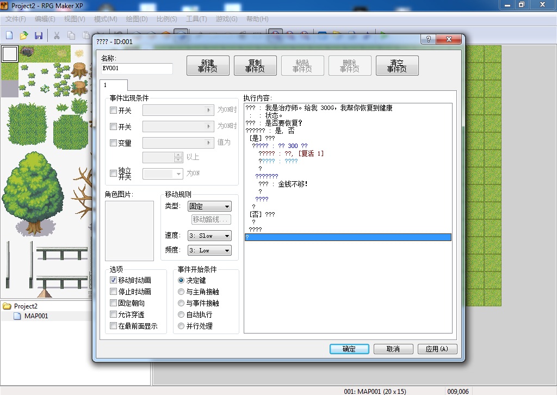Open the 变量 variable selector
Viewport: 557px width, 395px height.
[178, 143]
